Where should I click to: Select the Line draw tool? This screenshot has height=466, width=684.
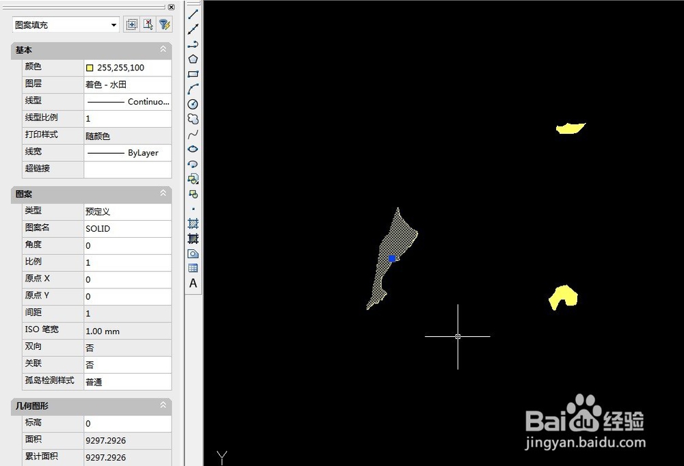193,14
